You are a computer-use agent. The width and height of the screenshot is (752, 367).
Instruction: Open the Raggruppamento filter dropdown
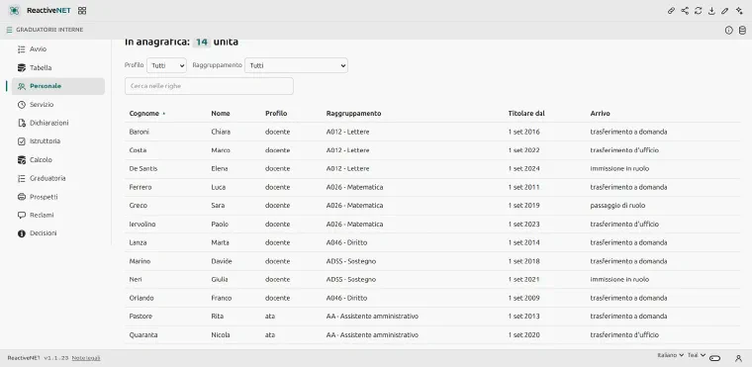(x=297, y=65)
